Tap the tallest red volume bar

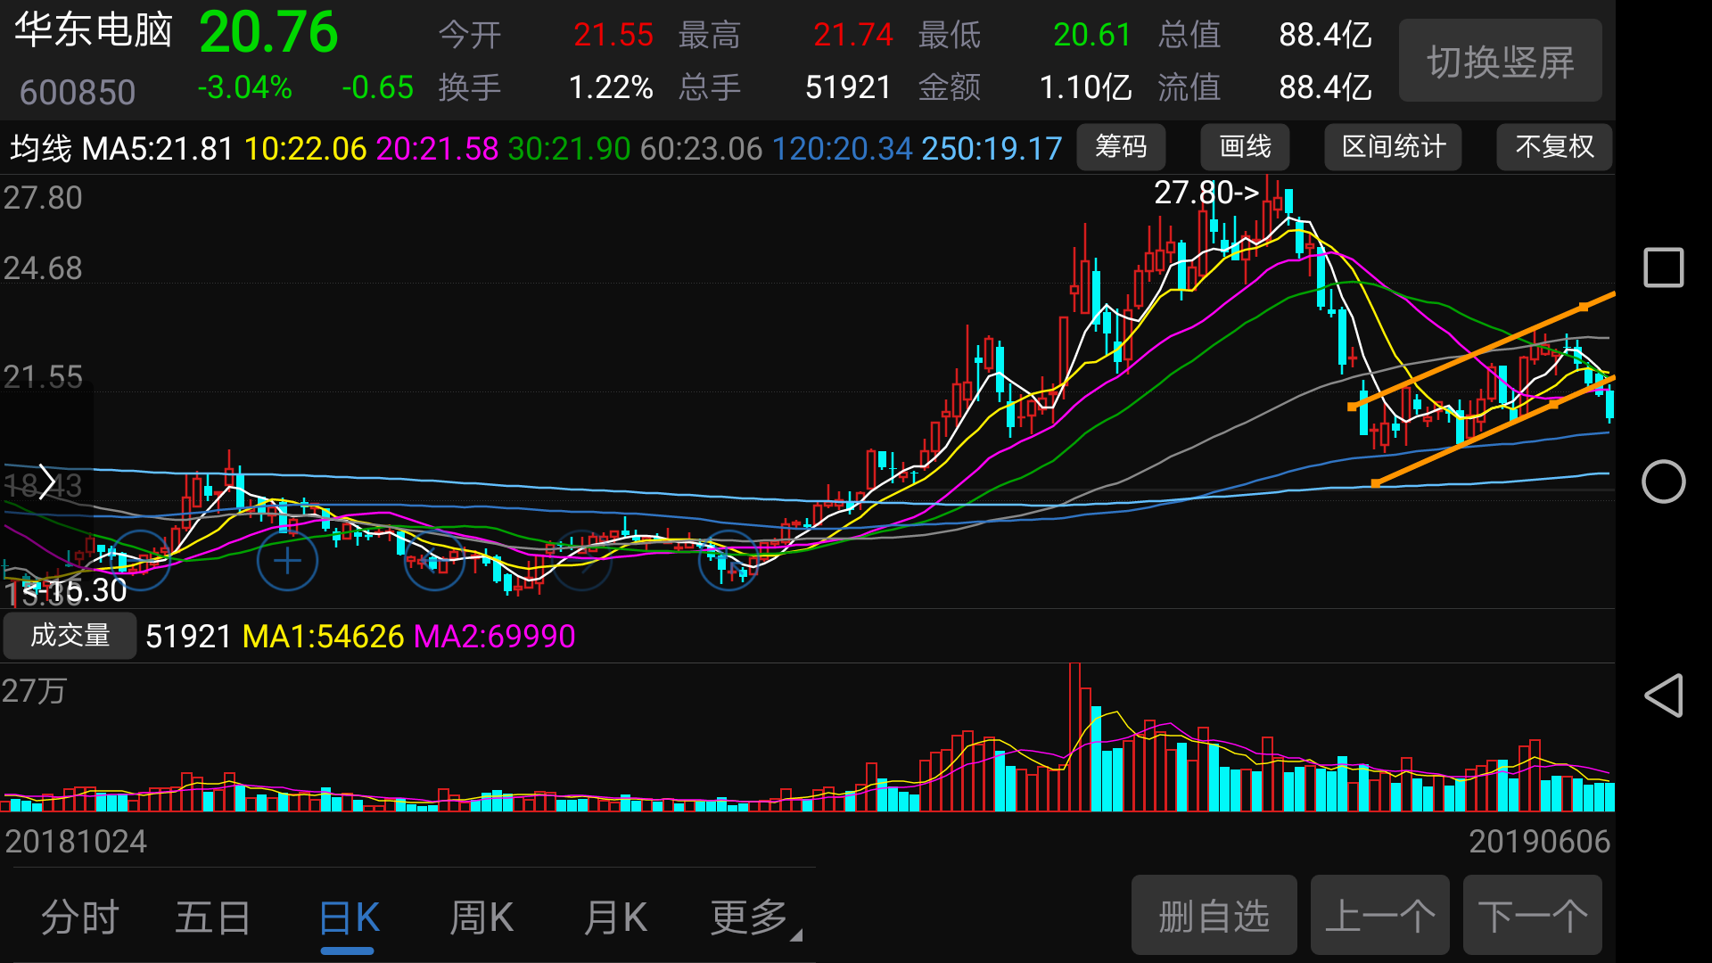(1074, 737)
